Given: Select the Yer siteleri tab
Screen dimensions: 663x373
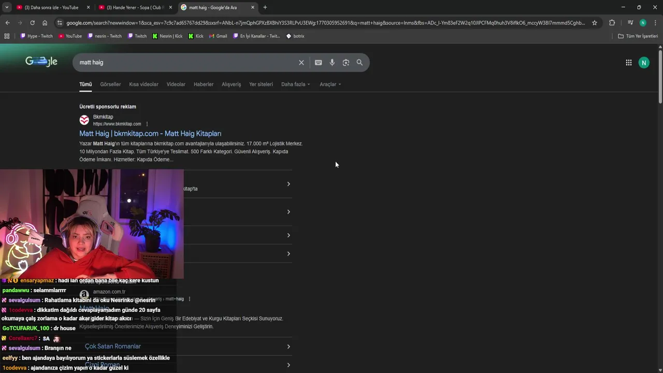Looking at the screenshot, I should 261,84.
